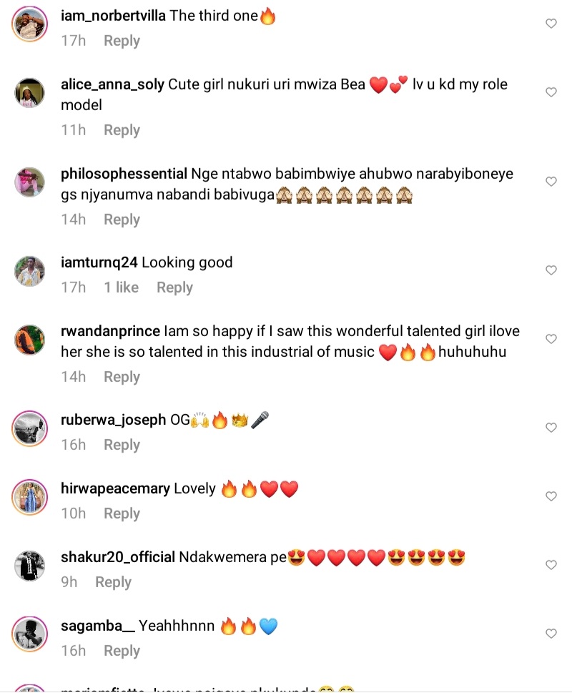Tap alice_anna_soly's profile avatar
Image resolution: width=572 pixels, height=693 pixels.
(30, 93)
